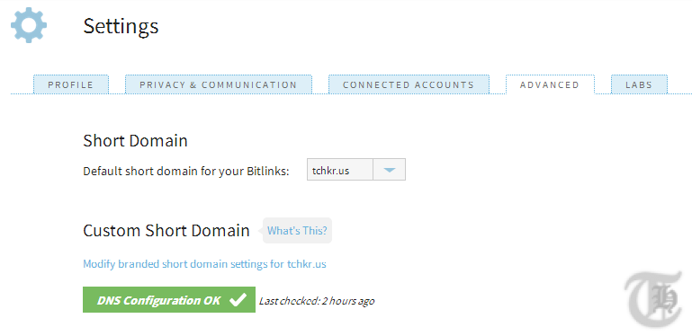
Task: Open the Privacy & Communication tab
Action: pyautogui.click(x=219, y=84)
